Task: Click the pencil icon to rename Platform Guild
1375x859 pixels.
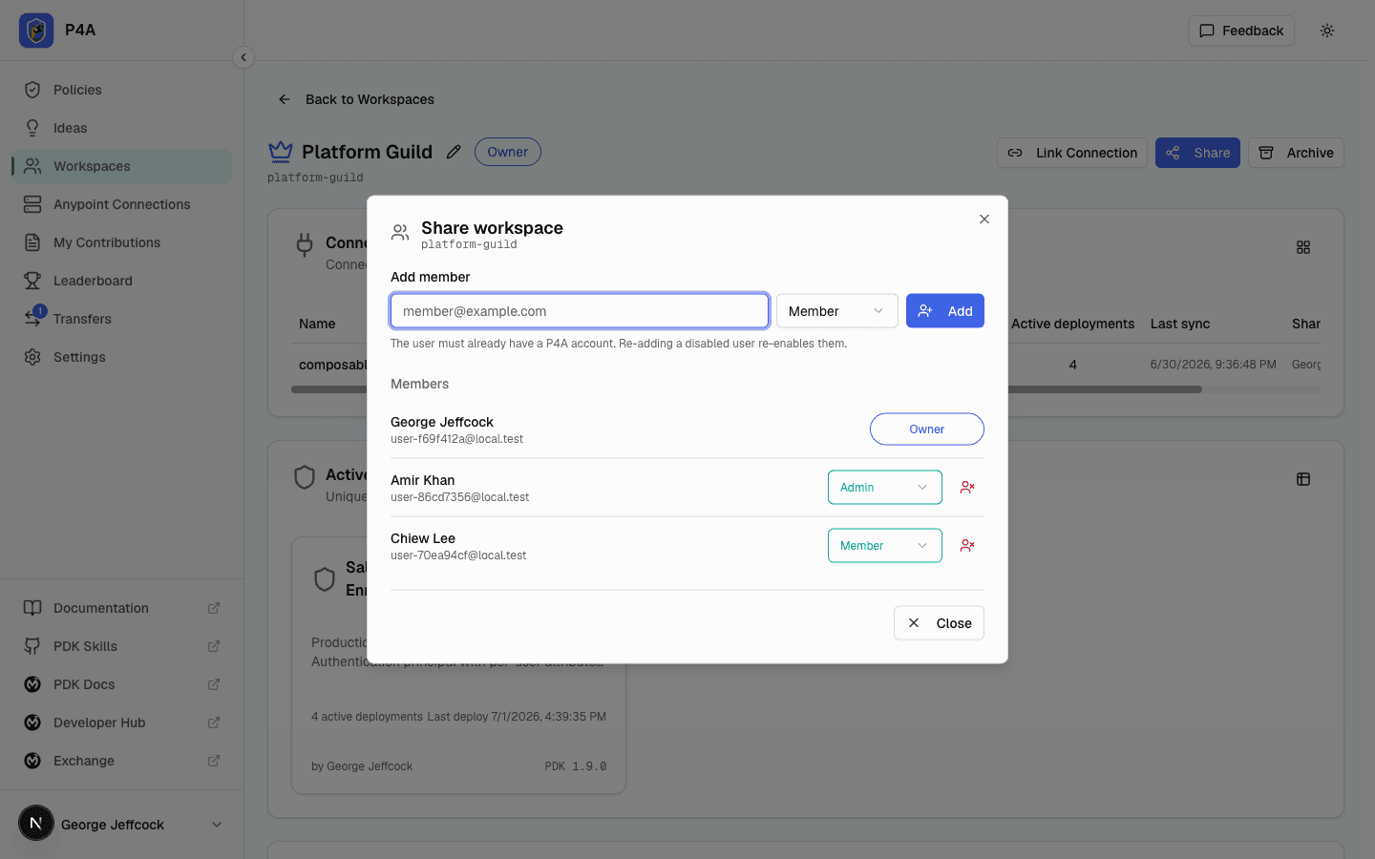Action: [x=454, y=152]
